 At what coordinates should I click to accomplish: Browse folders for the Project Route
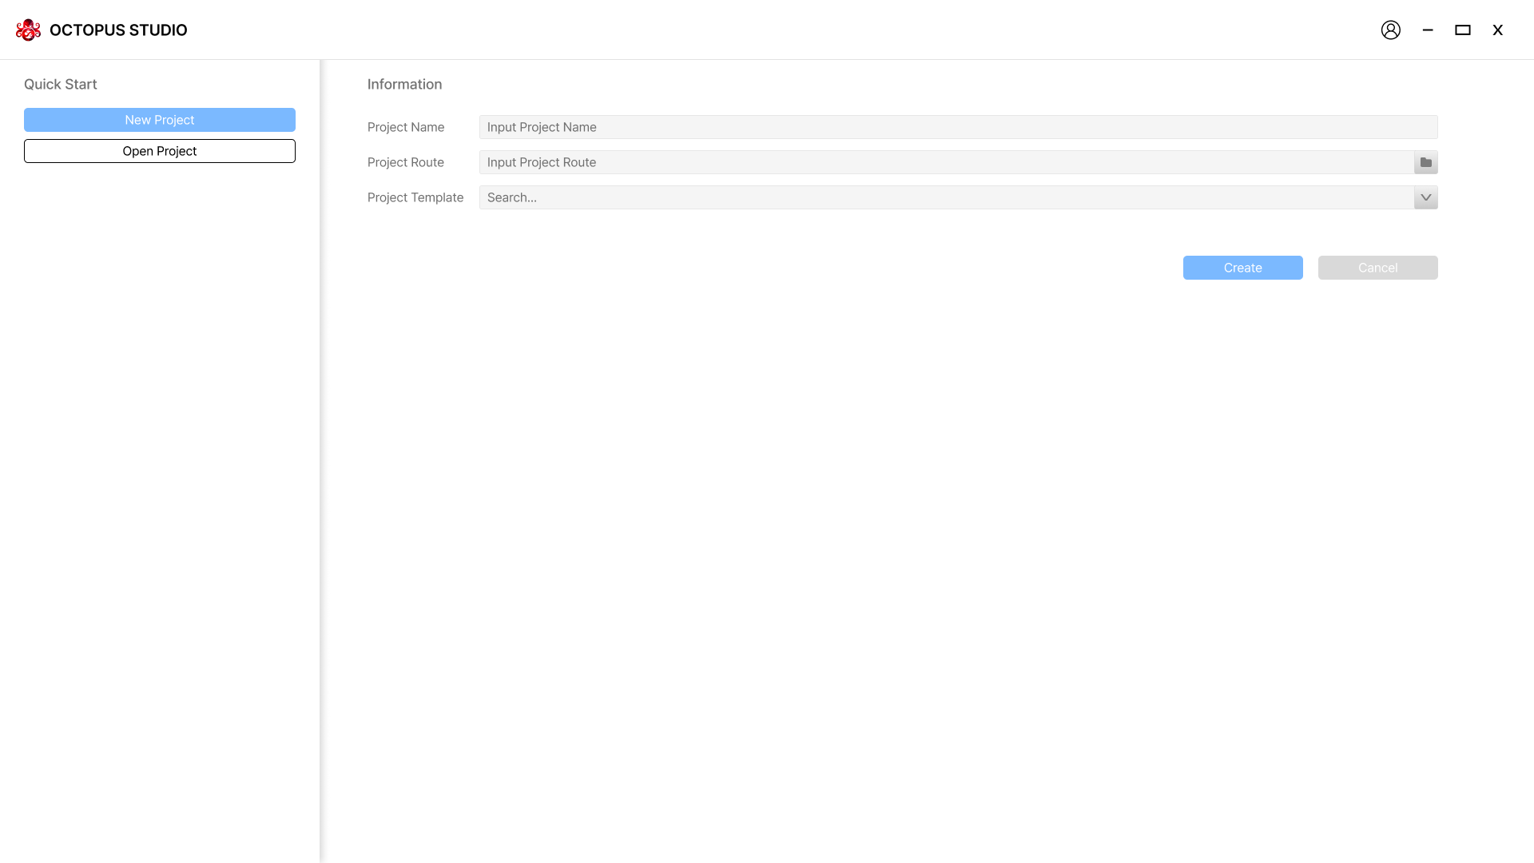coord(1425,162)
